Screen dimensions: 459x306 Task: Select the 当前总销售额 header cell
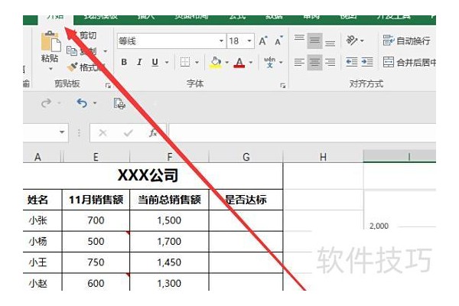click(x=169, y=200)
